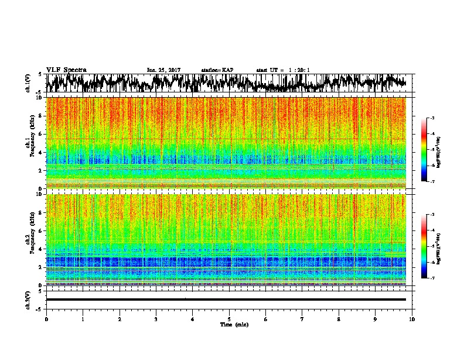Image resolution: width=464 pixels, height=358 pixels.
Task: Click the ch.1 spectrogram color scale bar
Action: tap(424, 150)
